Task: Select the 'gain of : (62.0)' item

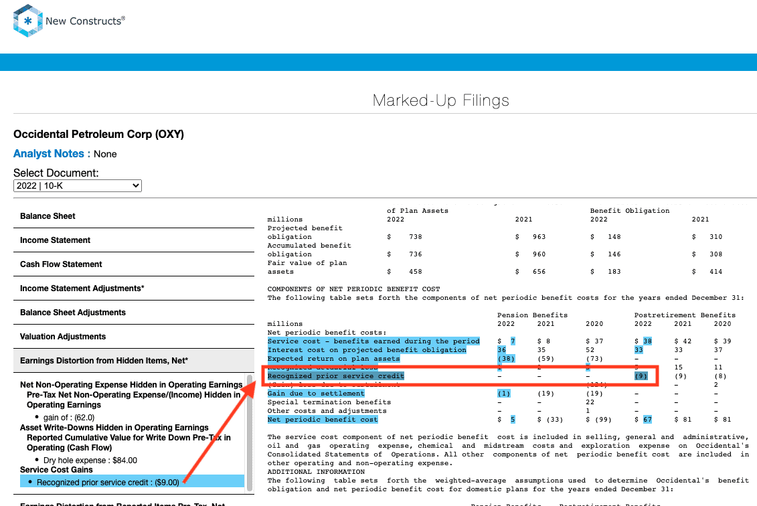Action: pyautogui.click(x=69, y=418)
